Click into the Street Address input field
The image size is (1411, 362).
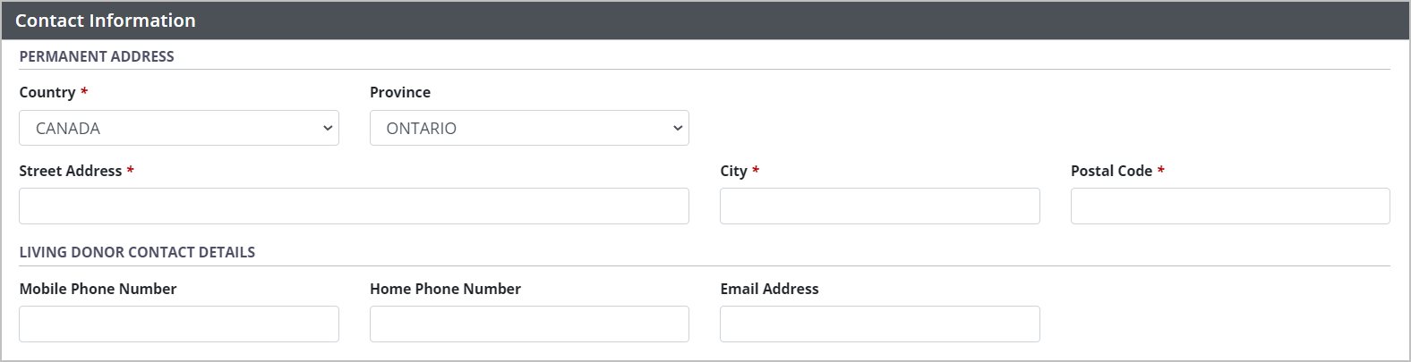[x=354, y=206]
